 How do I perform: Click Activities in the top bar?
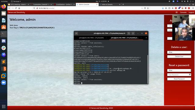pyautogui.click(x=4, y=1)
